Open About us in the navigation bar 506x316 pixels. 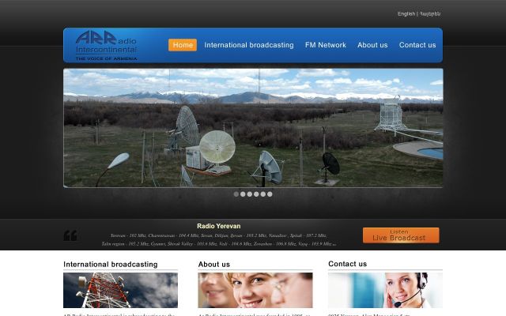(x=372, y=45)
